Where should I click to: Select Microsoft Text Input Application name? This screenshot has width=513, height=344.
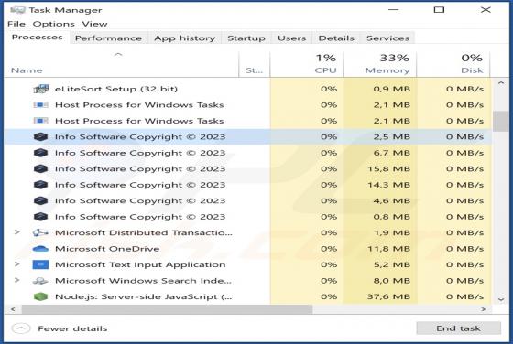140,264
